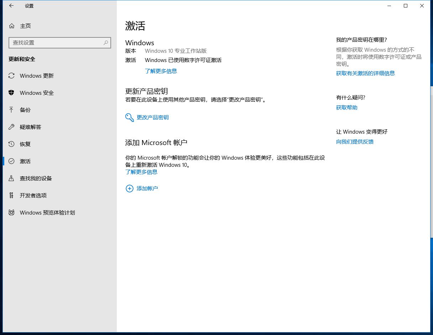Select 激活 in the sidebar
433x335 pixels.
[25, 161]
